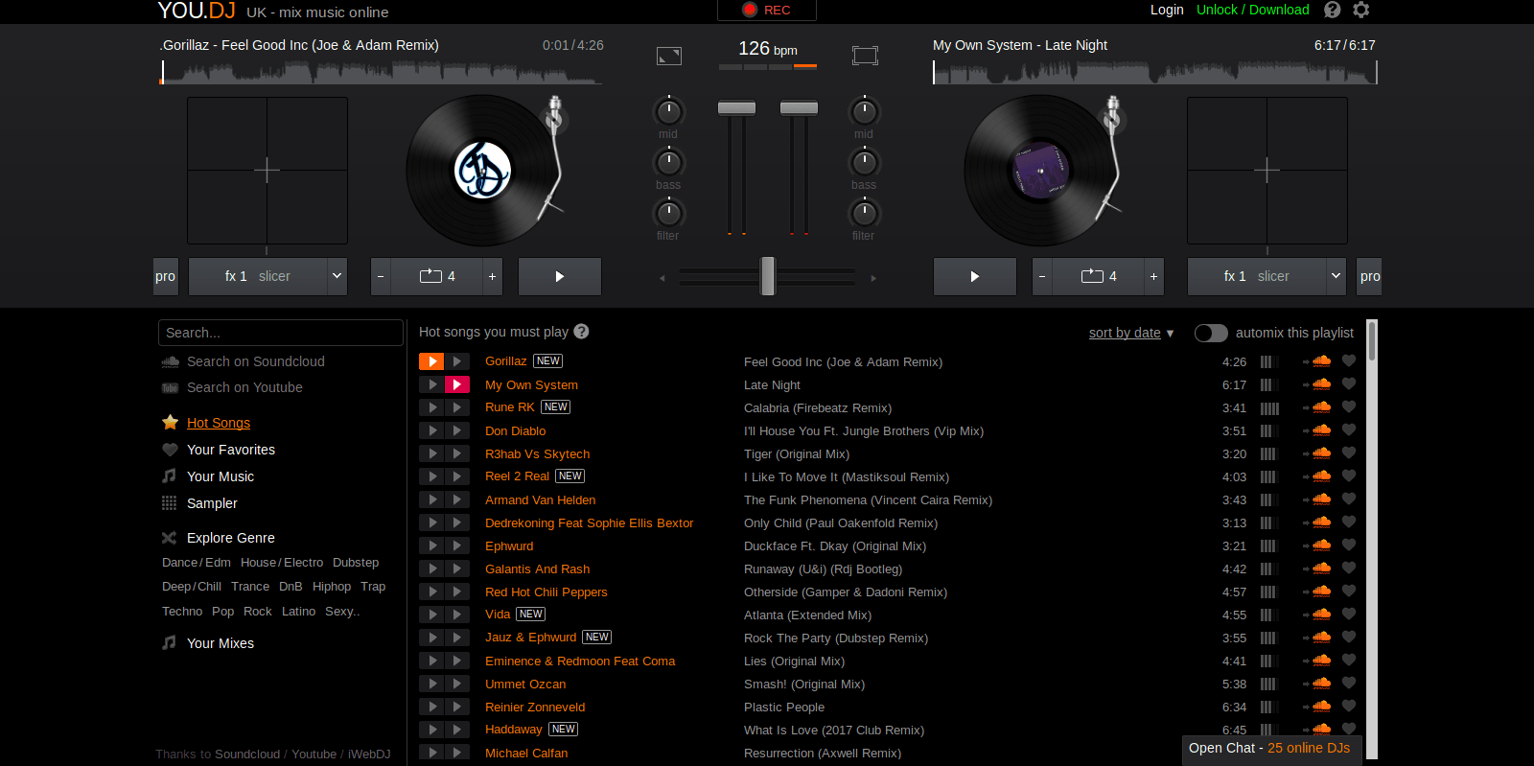Click the right deck mid knob
The image size is (1534, 766).
click(864, 111)
